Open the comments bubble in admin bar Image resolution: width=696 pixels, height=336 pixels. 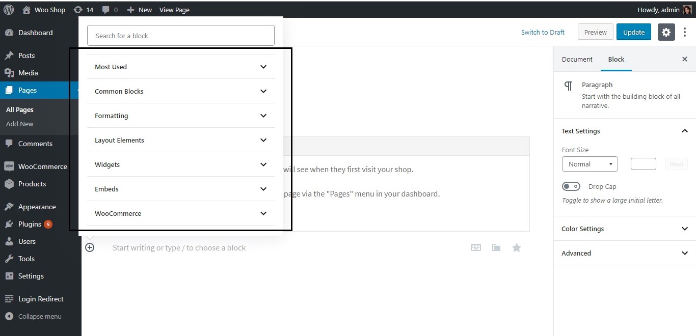coord(109,10)
